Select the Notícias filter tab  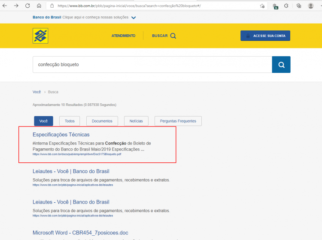[136, 121]
